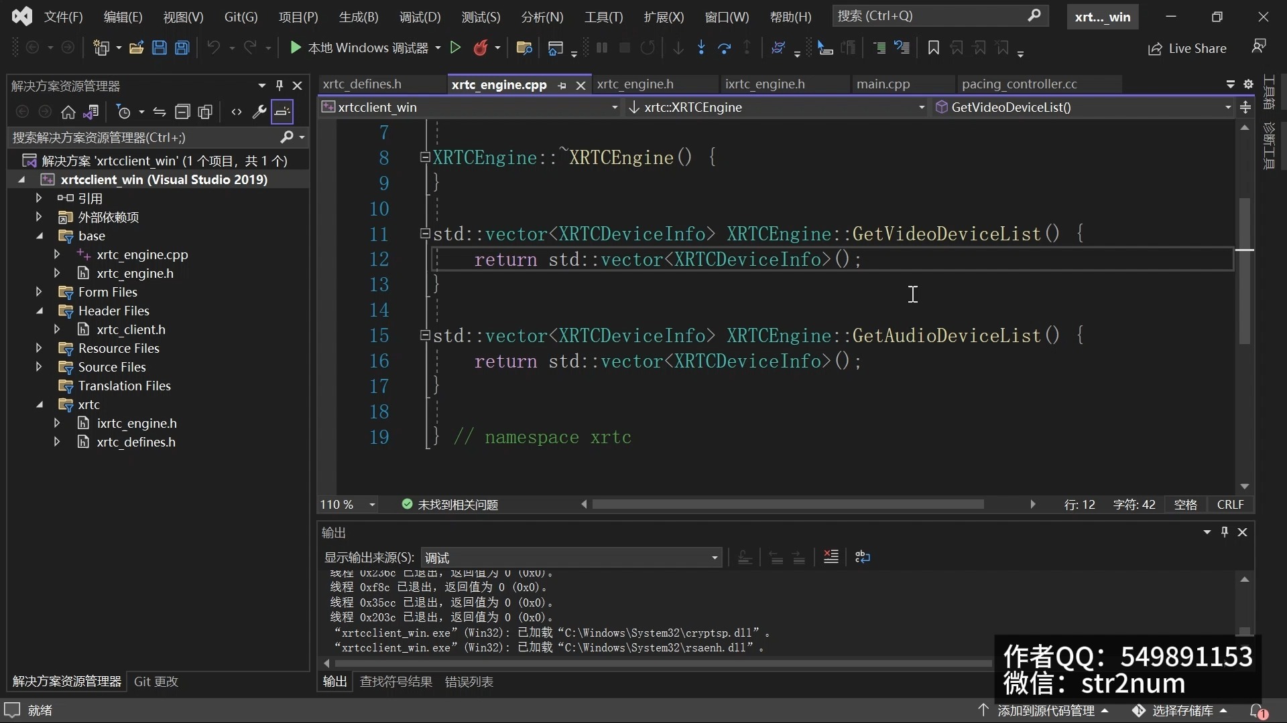Switch to the Git 更改 panel tab
Image resolution: width=1287 pixels, height=723 pixels.
click(x=156, y=681)
